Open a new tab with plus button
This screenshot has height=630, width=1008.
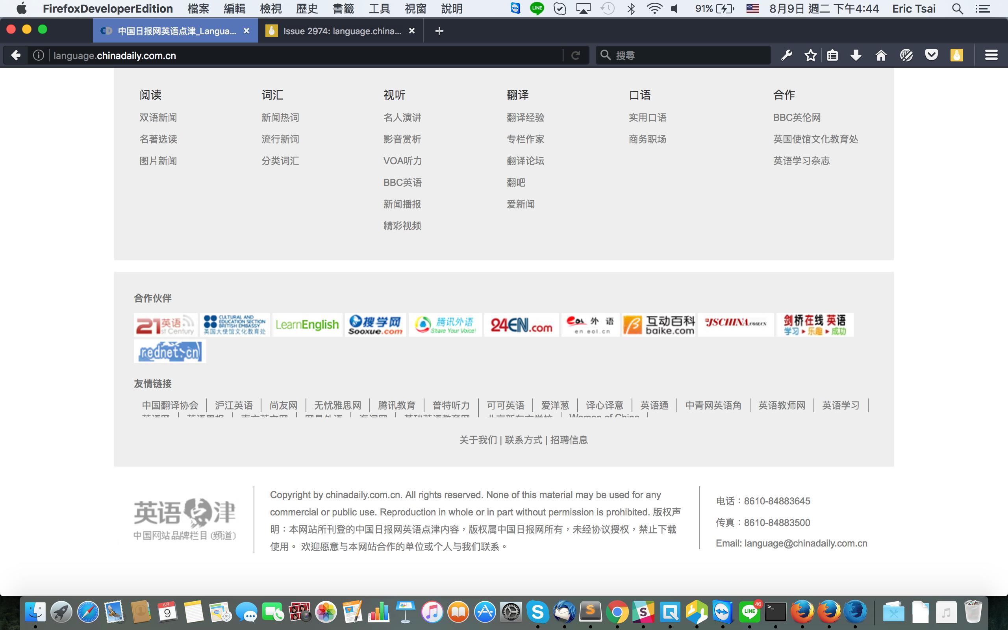[439, 31]
